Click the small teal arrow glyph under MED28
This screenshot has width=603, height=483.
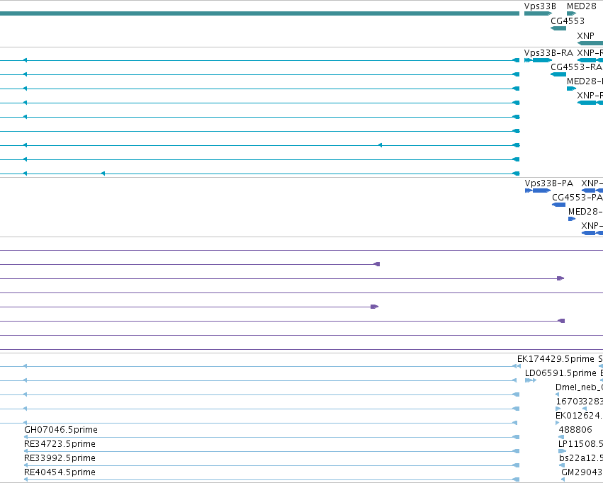coord(571,13)
